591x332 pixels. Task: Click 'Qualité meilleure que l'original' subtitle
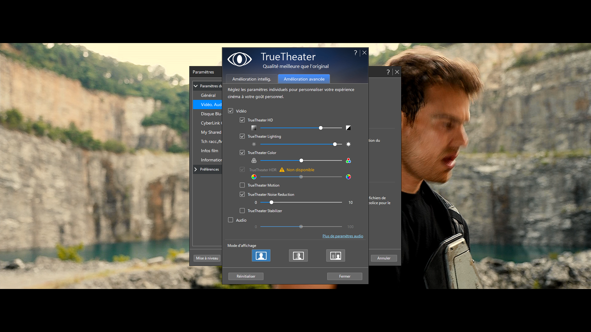[296, 66]
